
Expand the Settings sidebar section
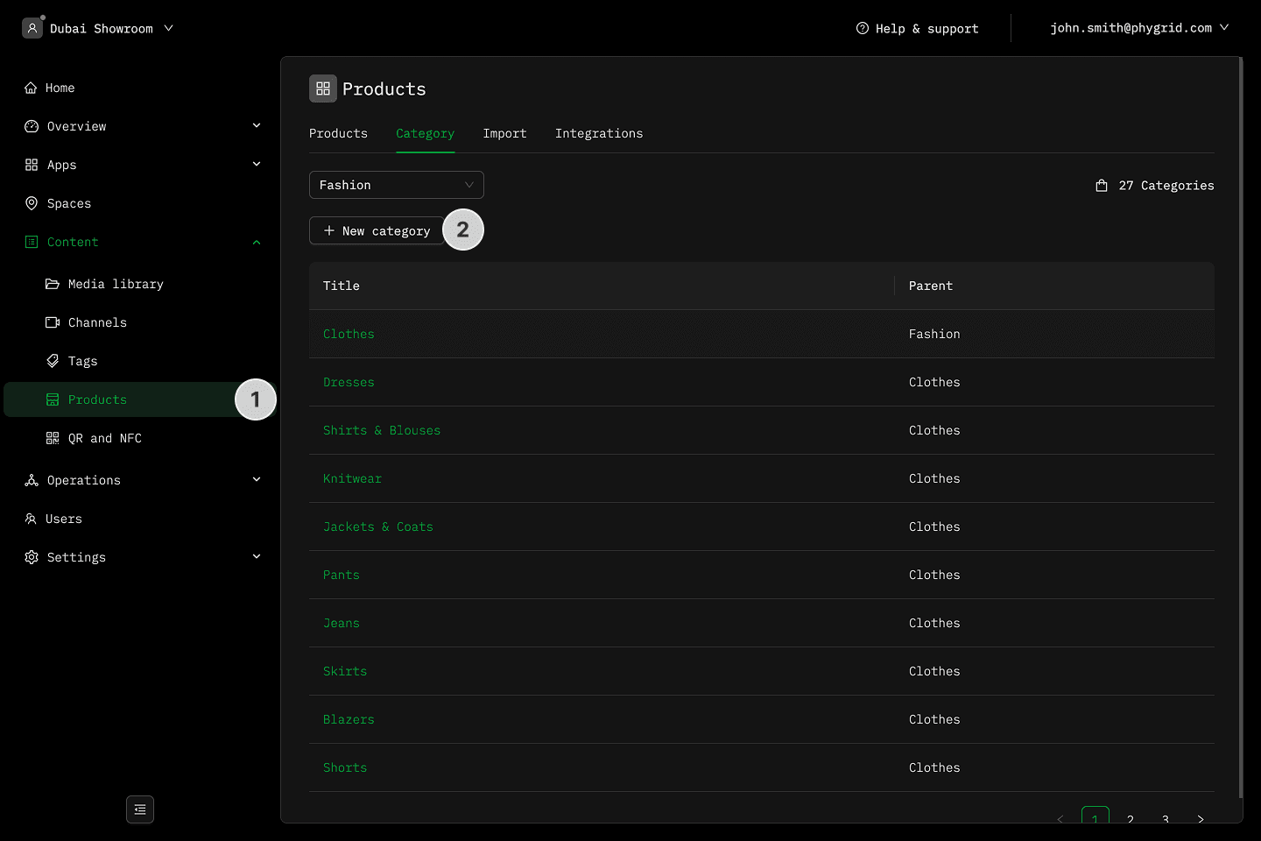click(257, 557)
